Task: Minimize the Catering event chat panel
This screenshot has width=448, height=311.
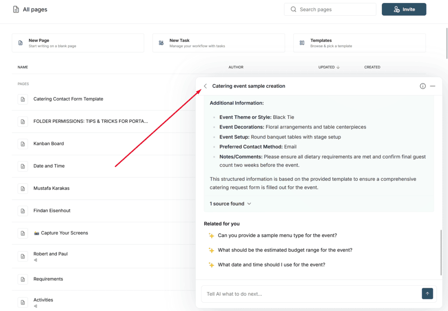Action: 433,86
